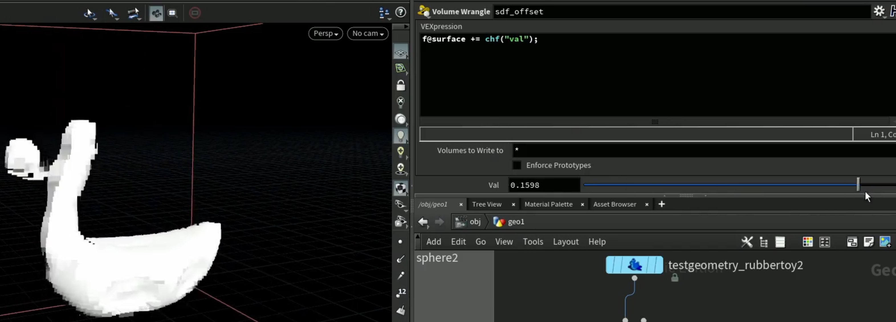
Task: Collapse the display options bar arrow
Action: pos(406,26)
